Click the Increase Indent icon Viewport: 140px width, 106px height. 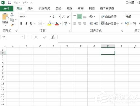96,23
